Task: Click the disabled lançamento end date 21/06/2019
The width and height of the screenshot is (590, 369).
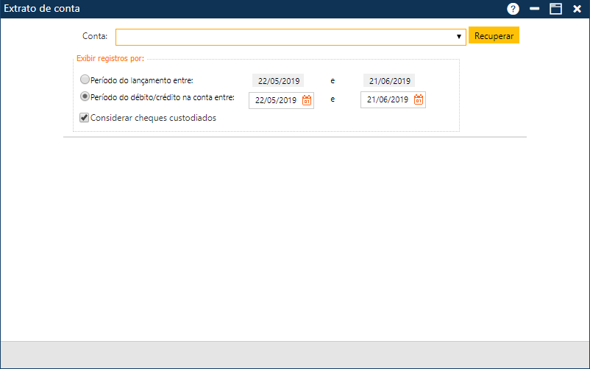Action: (389, 81)
